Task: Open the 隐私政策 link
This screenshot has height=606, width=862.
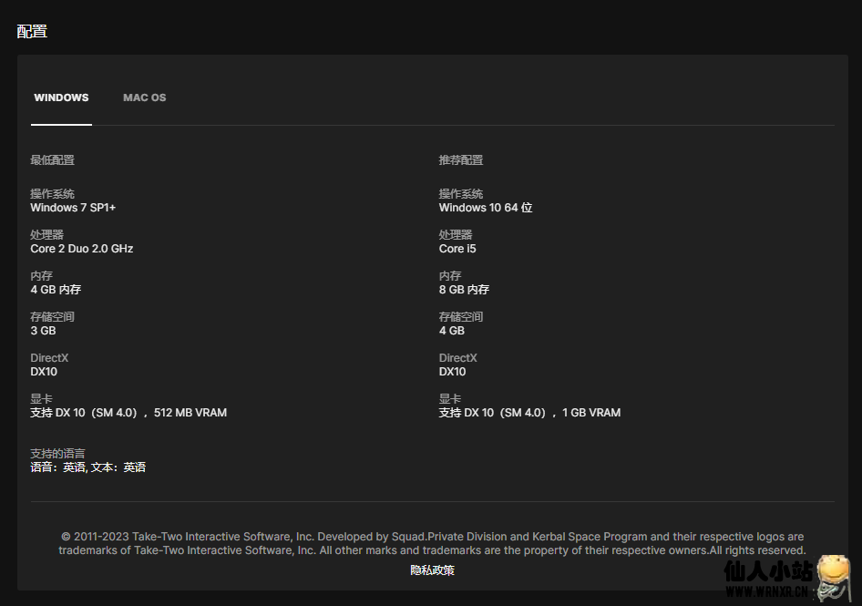Action: [x=432, y=570]
